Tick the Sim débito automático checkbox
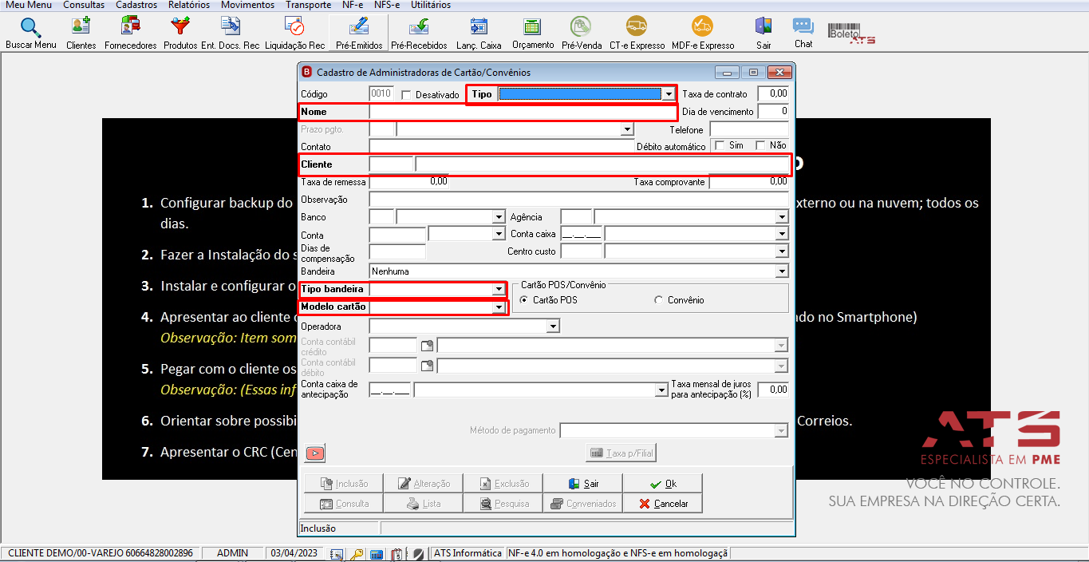Viewport: 1089px width, 562px height. [x=720, y=145]
